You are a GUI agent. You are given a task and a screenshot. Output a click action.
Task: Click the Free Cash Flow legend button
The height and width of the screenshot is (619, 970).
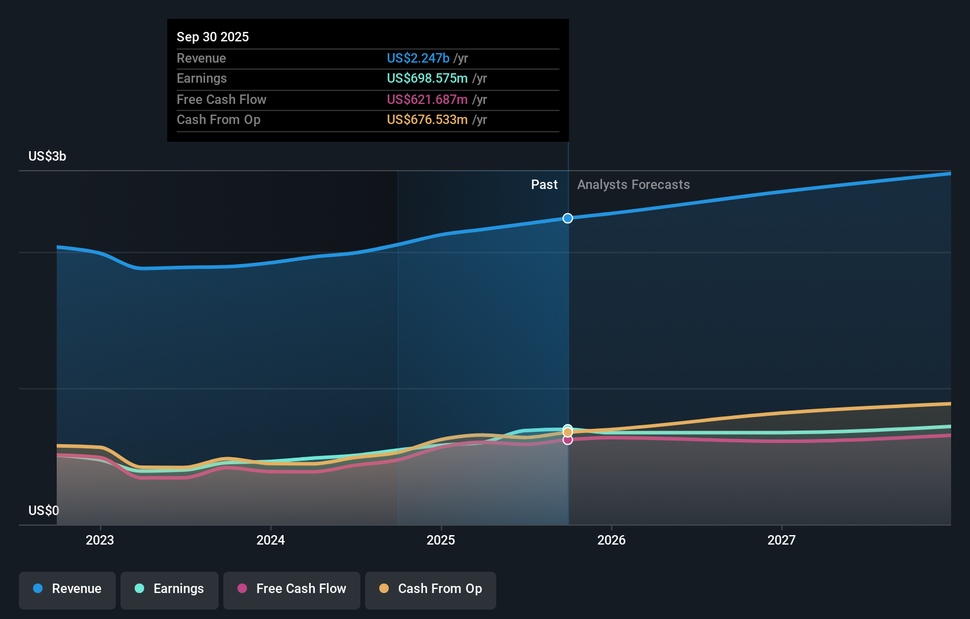pyautogui.click(x=291, y=589)
